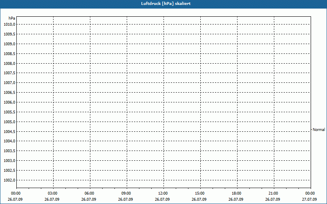This screenshot has width=327, height=204.
Task: Select the 1002,0 pressure label
Action: click(9, 180)
